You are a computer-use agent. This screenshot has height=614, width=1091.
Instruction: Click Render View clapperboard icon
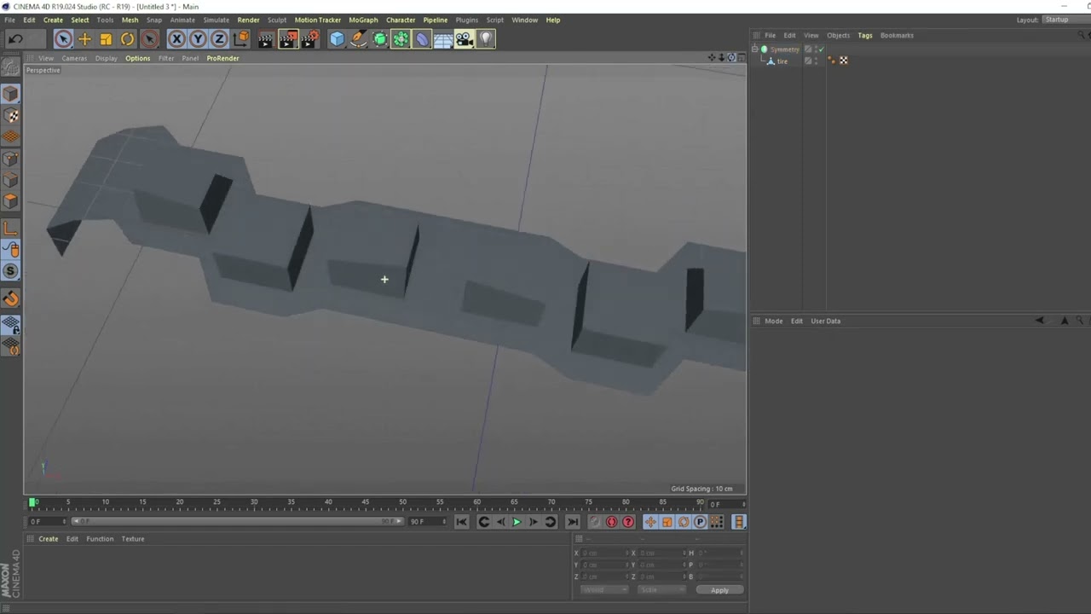[x=266, y=39]
